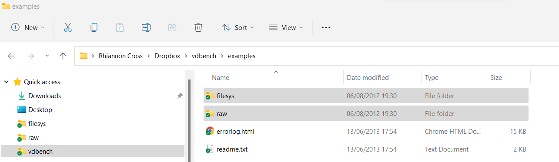Screen dimensions: 559x162
Task: Click the Delete trash bin icon
Action: 198,27
